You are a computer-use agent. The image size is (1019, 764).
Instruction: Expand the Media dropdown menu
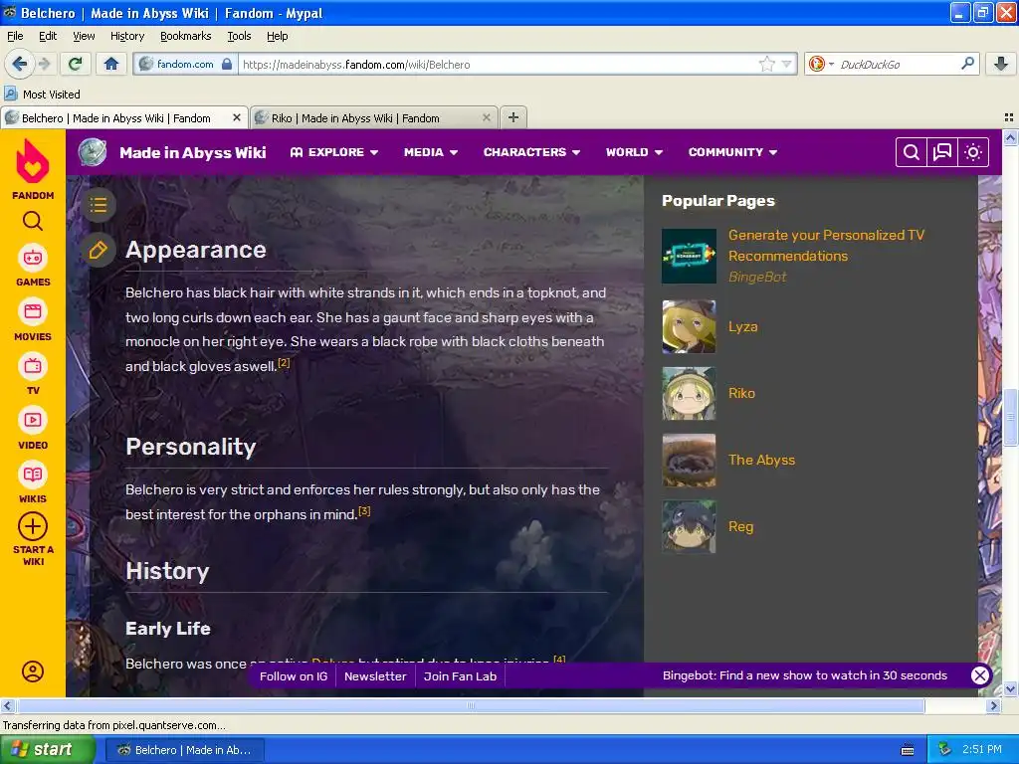point(431,152)
